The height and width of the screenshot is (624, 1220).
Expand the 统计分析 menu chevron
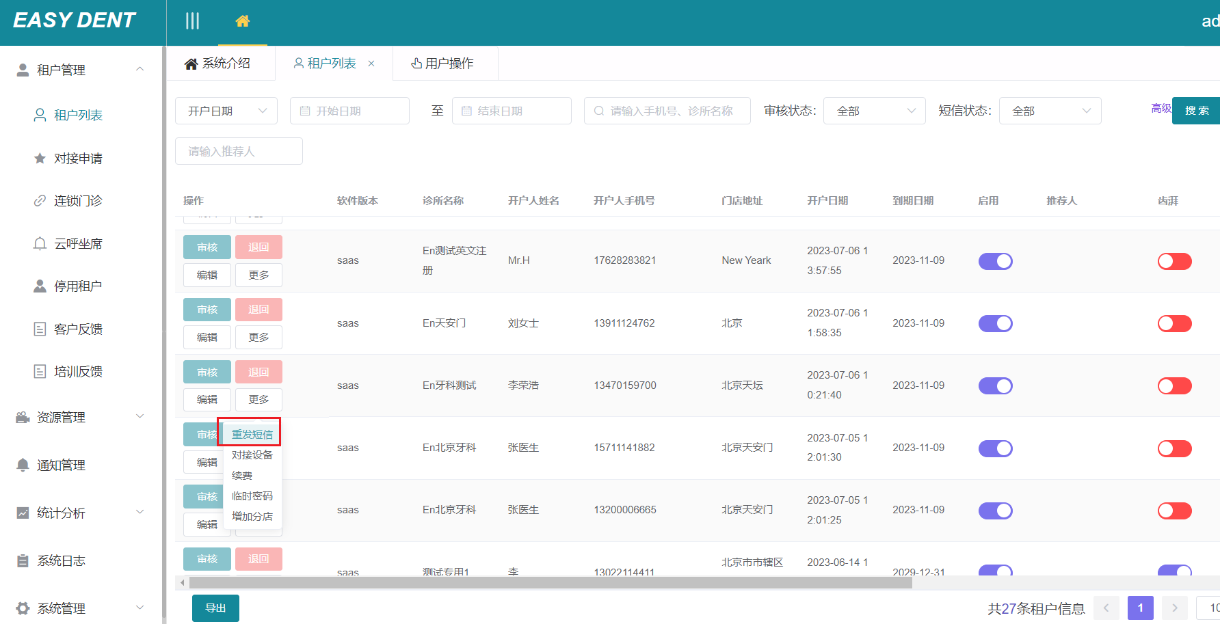tap(140, 512)
